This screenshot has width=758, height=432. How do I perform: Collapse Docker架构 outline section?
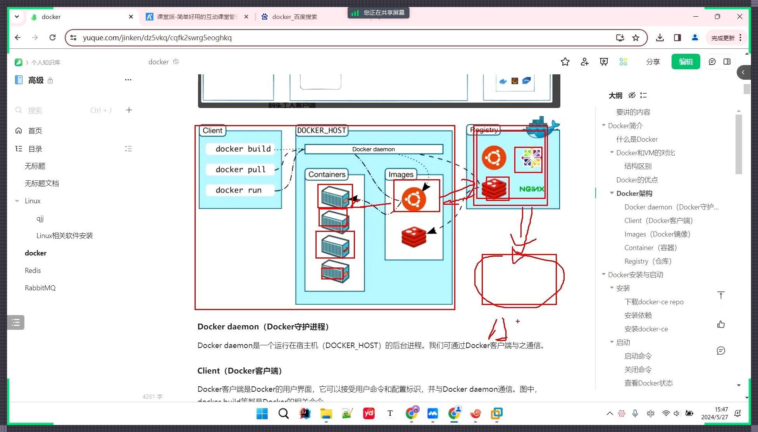click(x=612, y=193)
